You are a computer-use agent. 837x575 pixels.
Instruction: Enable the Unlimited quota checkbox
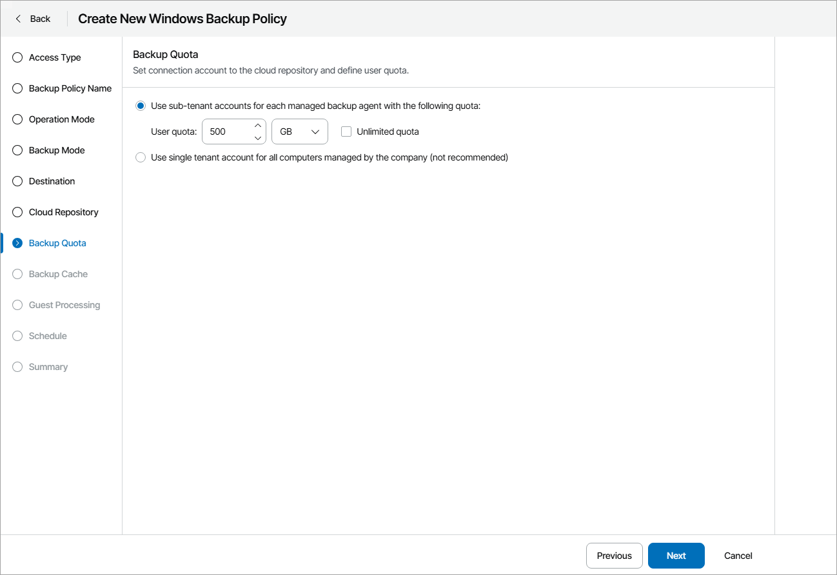[346, 132]
